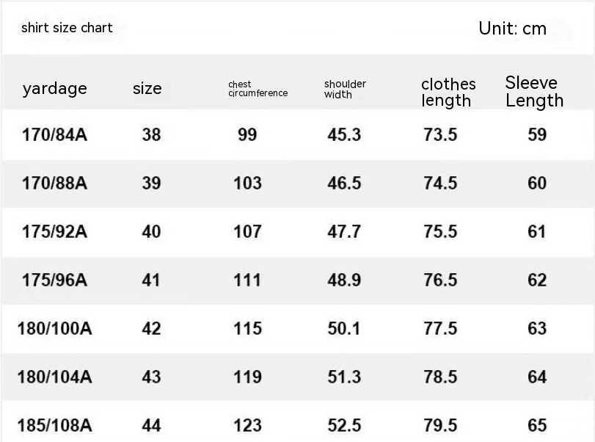Click the 'shirt size chart' title
This screenshot has height=442, width=595.
67,28
